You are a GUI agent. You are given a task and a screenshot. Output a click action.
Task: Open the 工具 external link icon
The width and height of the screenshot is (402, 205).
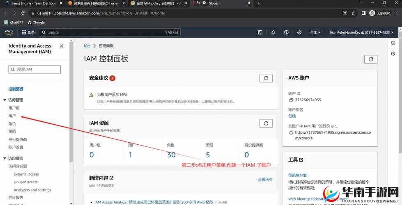coord(301,160)
